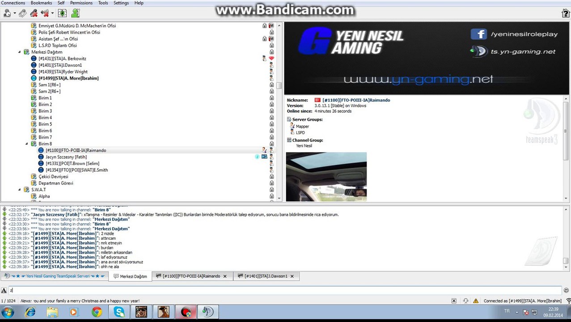Viewport: 571px width, 322px height.
Task: Switch to [#1401][STA]J.Dawson1 chat tab
Action: [x=266, y=276]
